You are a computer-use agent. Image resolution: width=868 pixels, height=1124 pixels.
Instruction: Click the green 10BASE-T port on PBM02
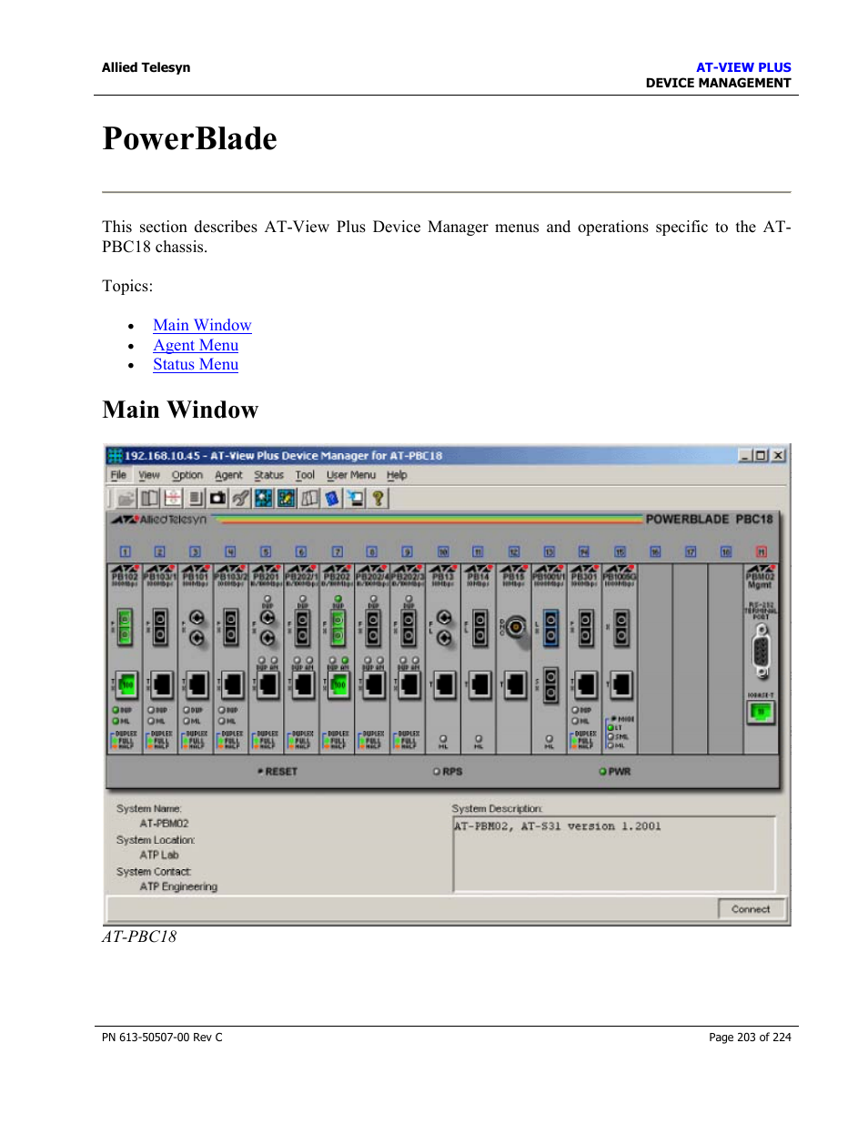[761, 713]
